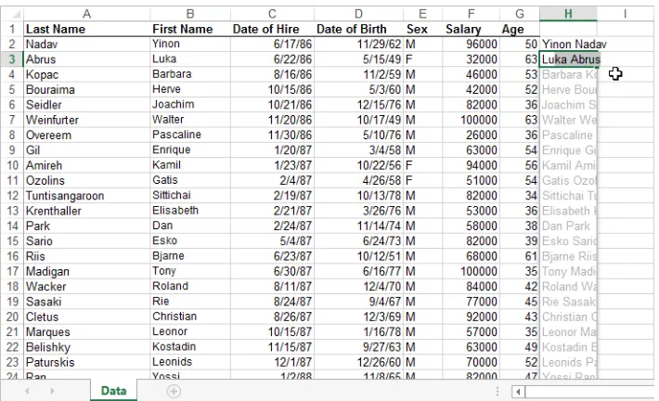659x401 pixels.
Task: Click first name cell Pascaline
Action: 190,135
